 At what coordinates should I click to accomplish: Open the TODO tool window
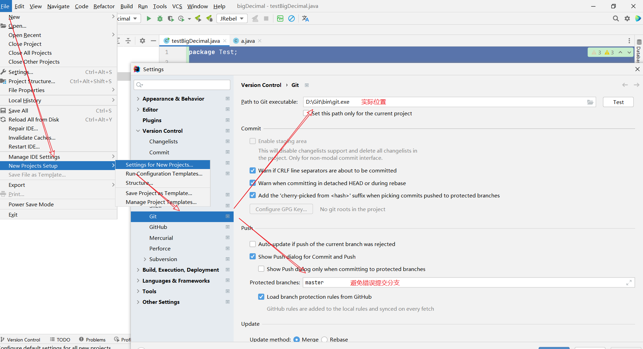(x=60, y=339)
